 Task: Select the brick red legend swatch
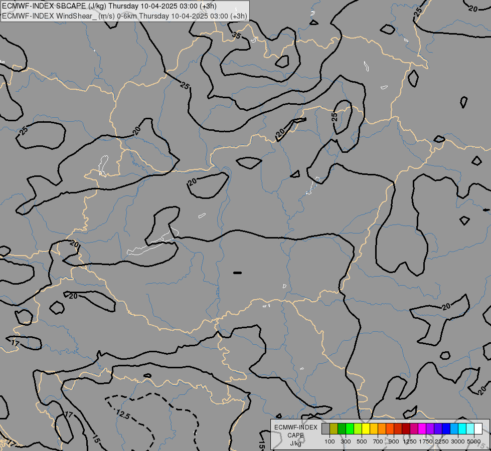tap(398, 429)
